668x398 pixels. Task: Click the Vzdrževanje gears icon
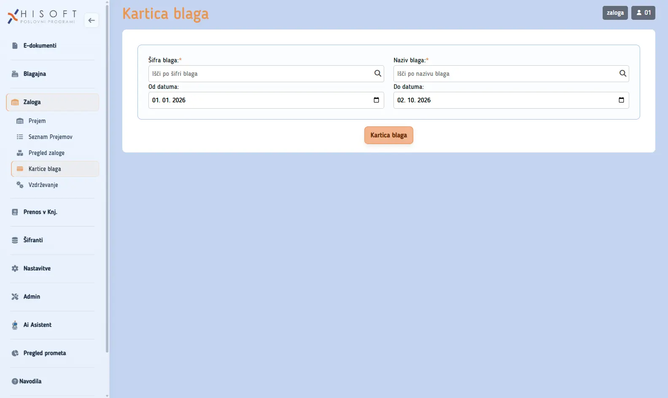[20, 185]
